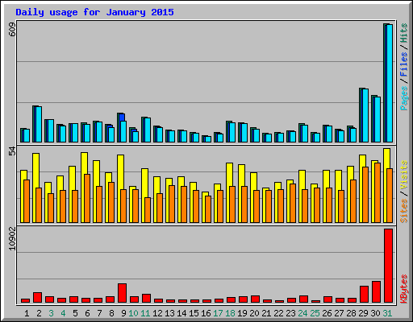Click day 6 on the x-axis
Screen dimensions: 413x322
87,313
